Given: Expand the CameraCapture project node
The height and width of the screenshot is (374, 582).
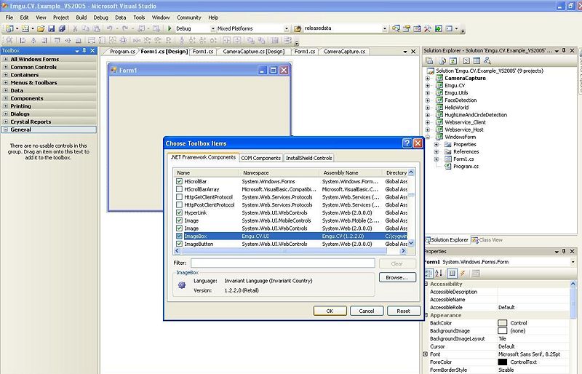Looking at the screenshot, I should click(x=428, y=79).
